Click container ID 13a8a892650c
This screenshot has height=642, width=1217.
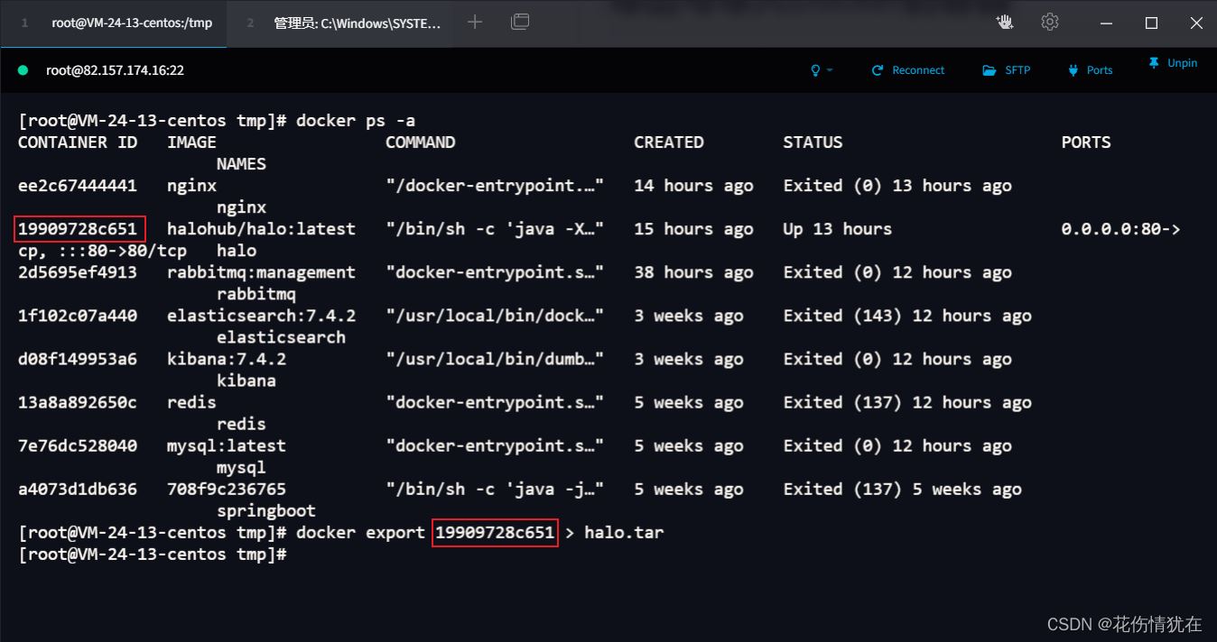pos(78,402)
